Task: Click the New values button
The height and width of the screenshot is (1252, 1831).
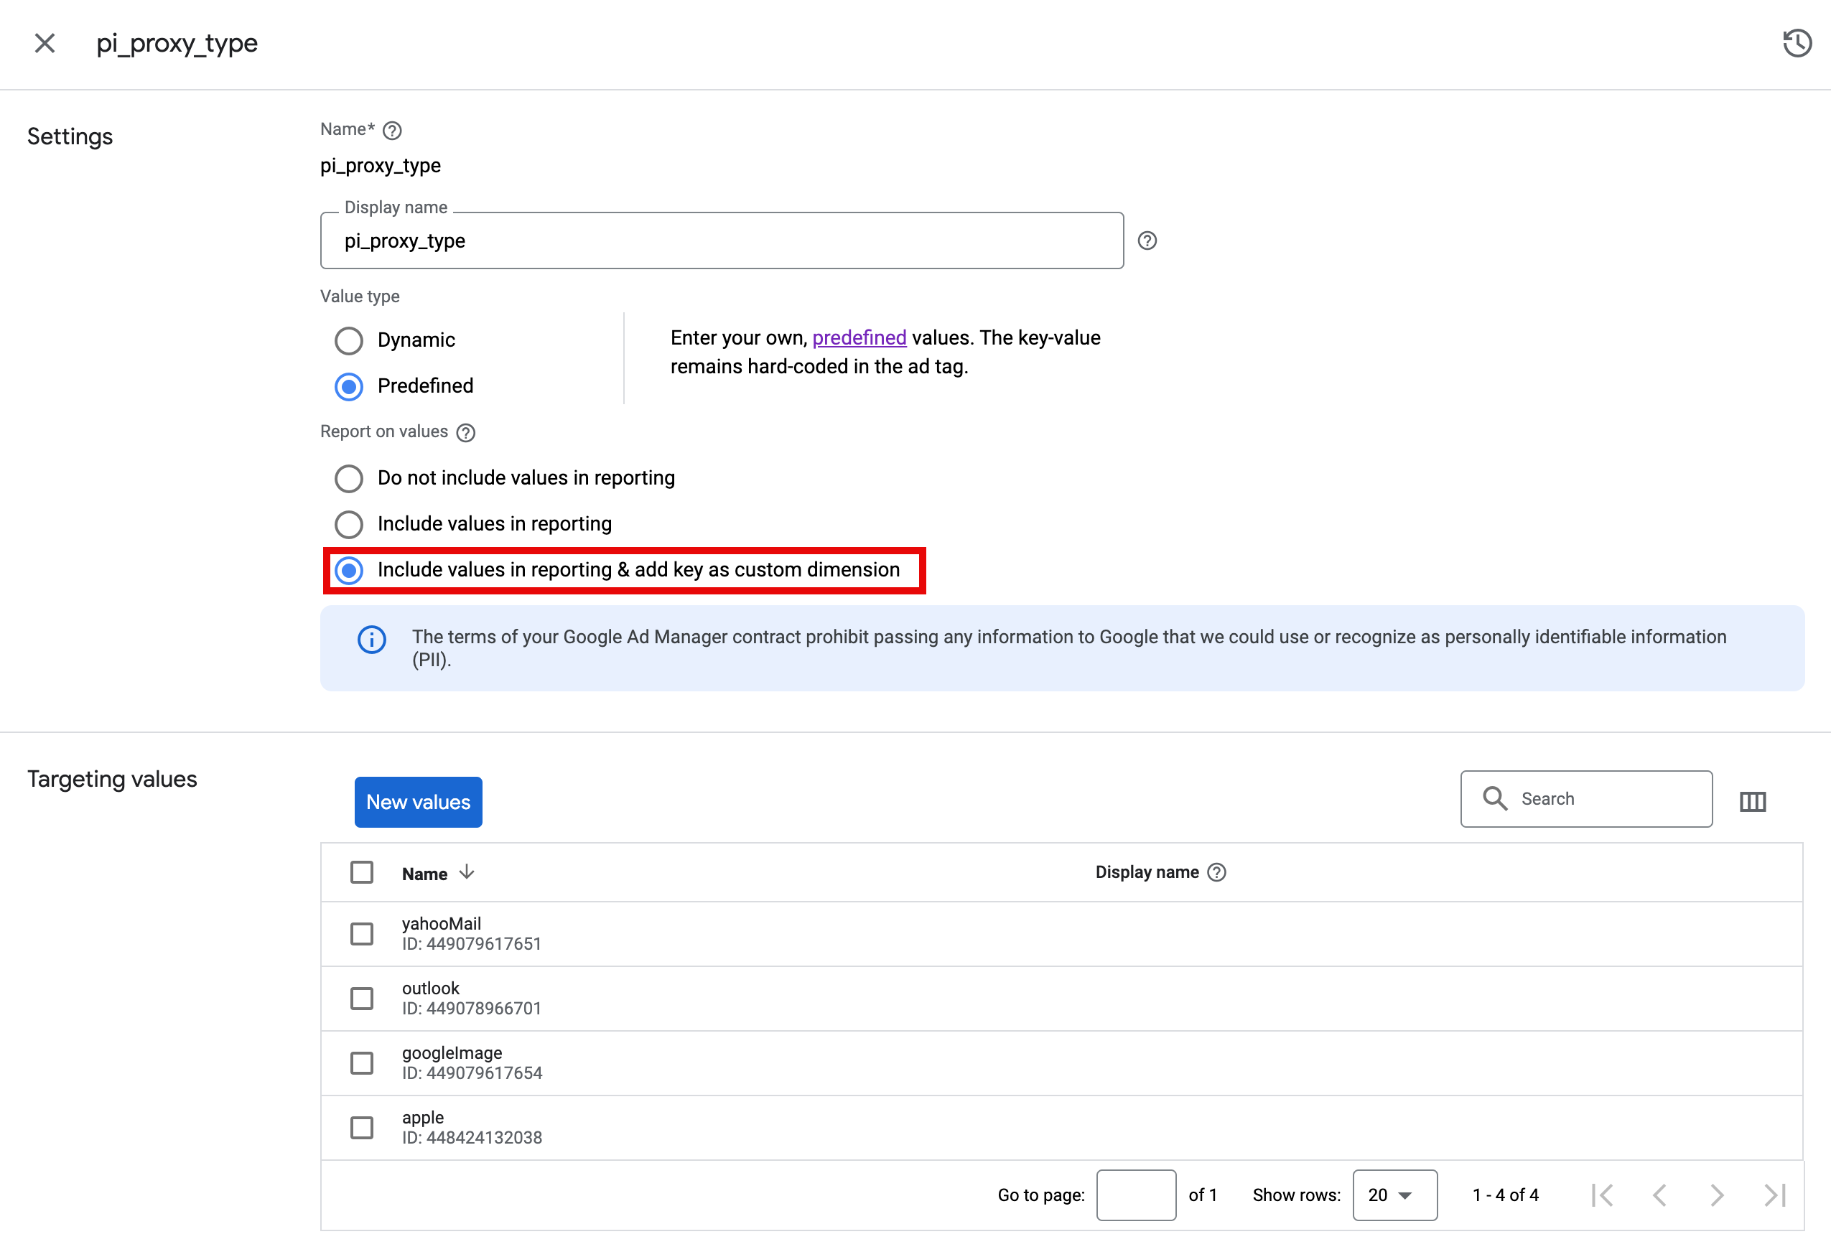Action: (418, 801)
